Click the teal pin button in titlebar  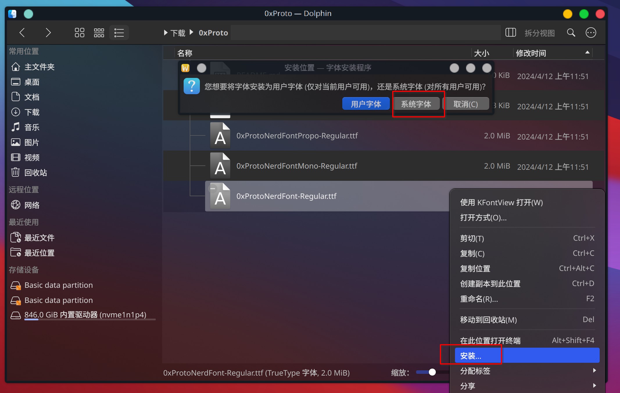pos(28,14)
